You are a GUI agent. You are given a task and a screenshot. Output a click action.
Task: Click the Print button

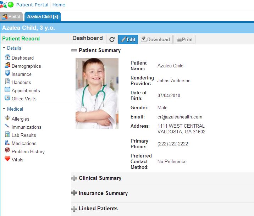pyautogui.click(x=184, y=39)
